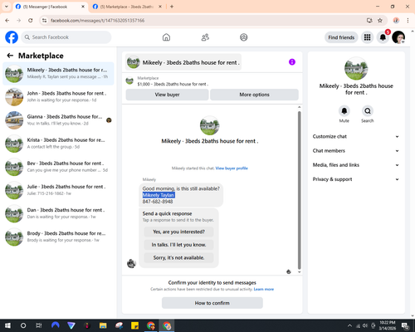The image size is (415, 332).
Task: Click highlighted Mikeely Taylan name text
Action: click(159, 195)
